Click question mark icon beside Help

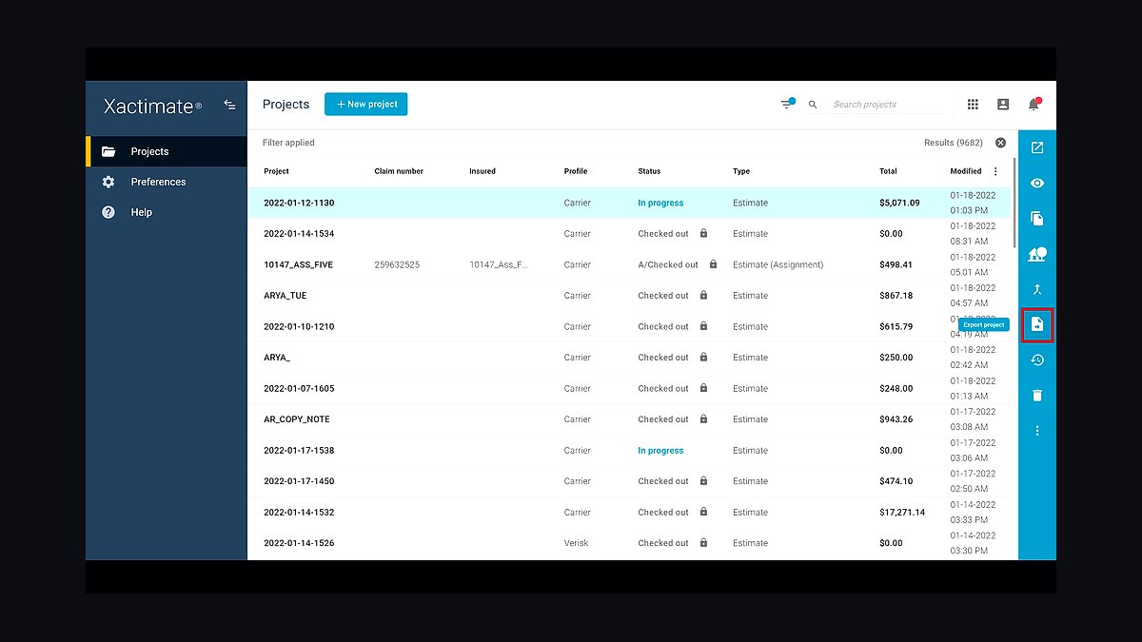(x=108, y=212)
